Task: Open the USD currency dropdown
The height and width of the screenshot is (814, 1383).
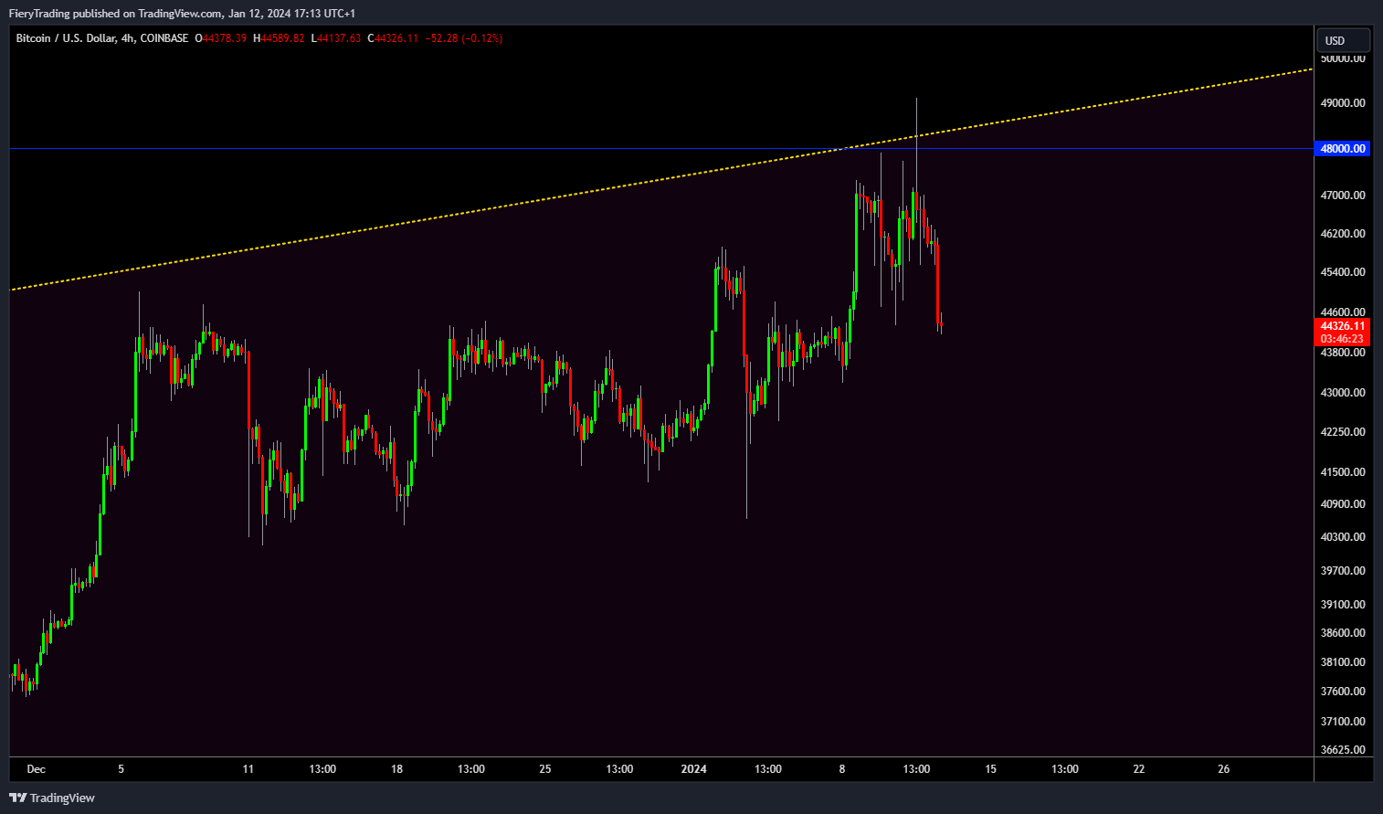Action: 1343,40
